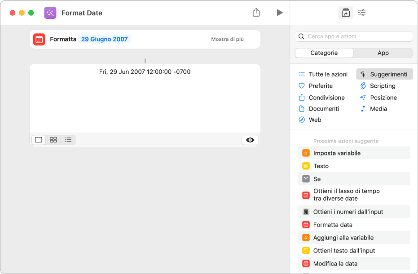Screen dimensions: 418x274
Task: Switch to the App tab
Action: [383, 53]
